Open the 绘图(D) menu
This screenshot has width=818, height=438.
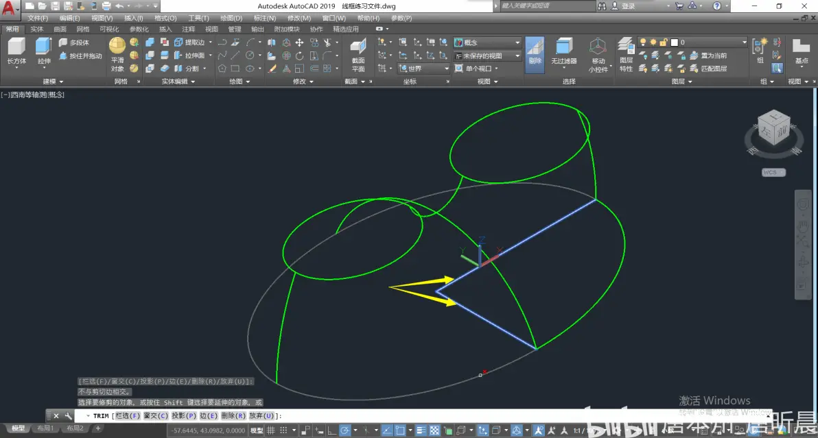tap(231, 19)
